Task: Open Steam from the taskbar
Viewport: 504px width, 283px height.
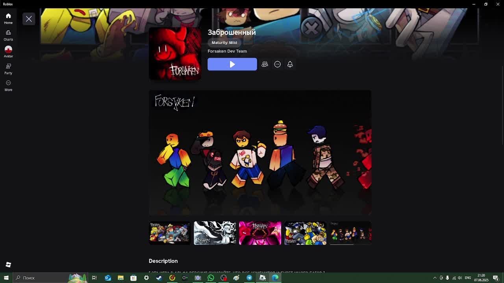Action: pyautogui.click(x=159, y=278)
